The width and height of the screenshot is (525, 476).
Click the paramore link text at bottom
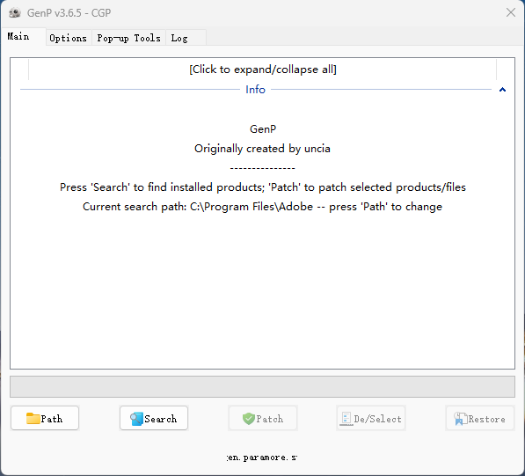click(x=262, y=458)
